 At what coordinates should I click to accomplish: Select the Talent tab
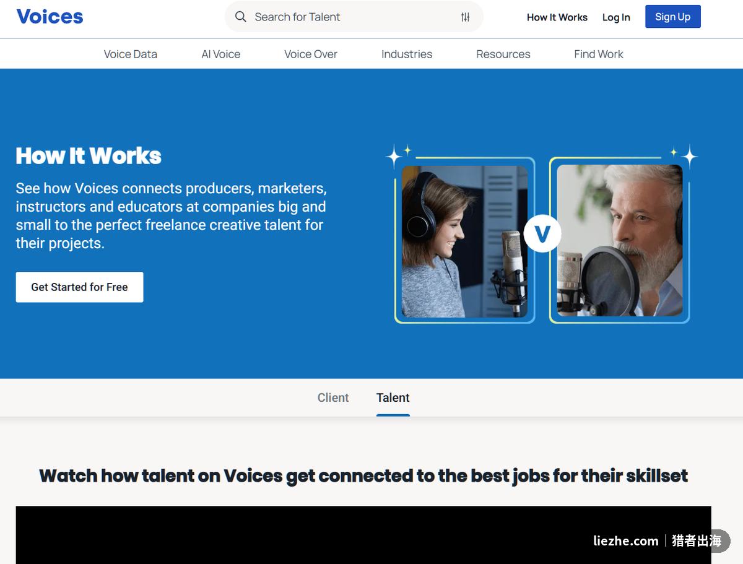[393, 397]
